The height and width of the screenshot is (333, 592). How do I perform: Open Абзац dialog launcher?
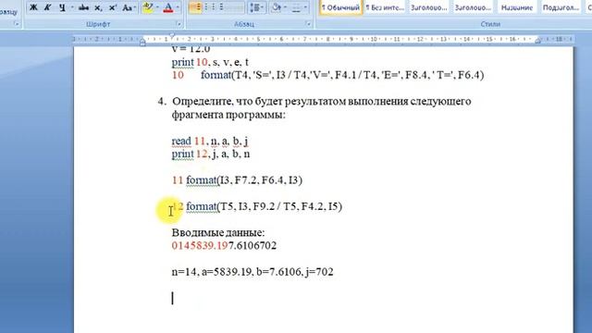pos(308,24)
